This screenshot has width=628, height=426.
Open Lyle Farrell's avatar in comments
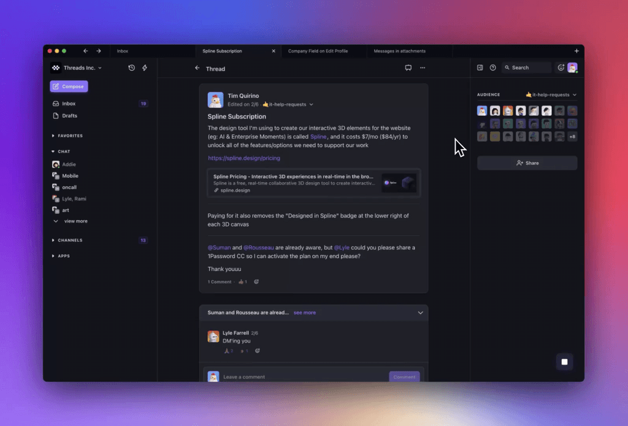coord(213,337)
